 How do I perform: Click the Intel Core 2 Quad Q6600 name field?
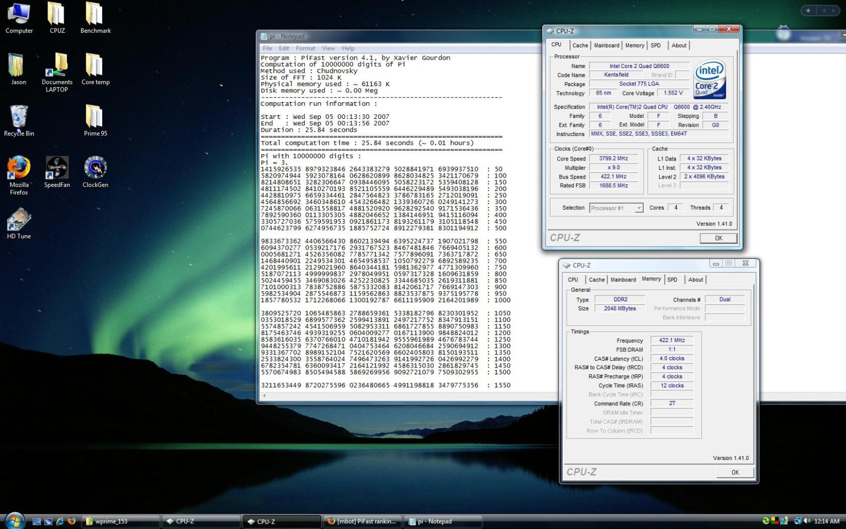pos(639,66)
